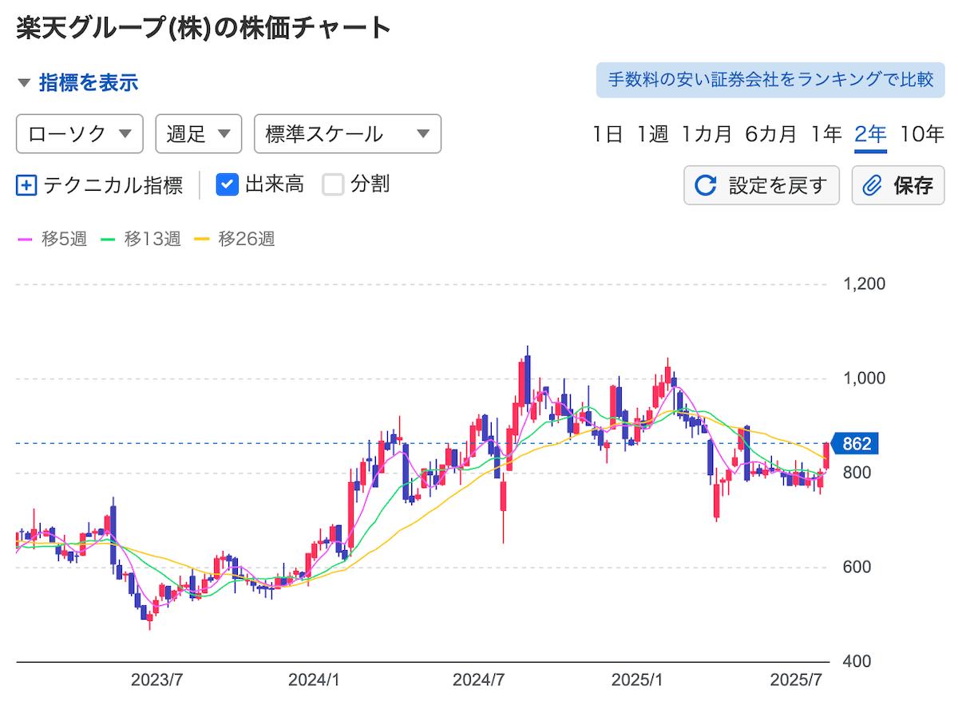Select the 1日 time range tab

point(608,134)
